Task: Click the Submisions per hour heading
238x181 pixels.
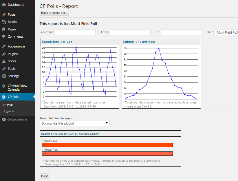Action: pyautogui.click(x=139, y=42)
